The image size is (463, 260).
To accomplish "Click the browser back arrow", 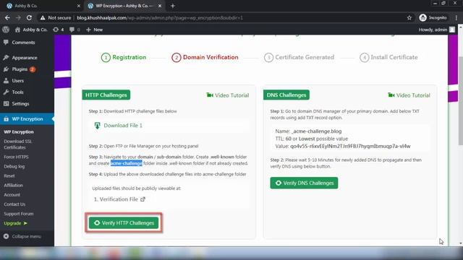I will [7, 17].
